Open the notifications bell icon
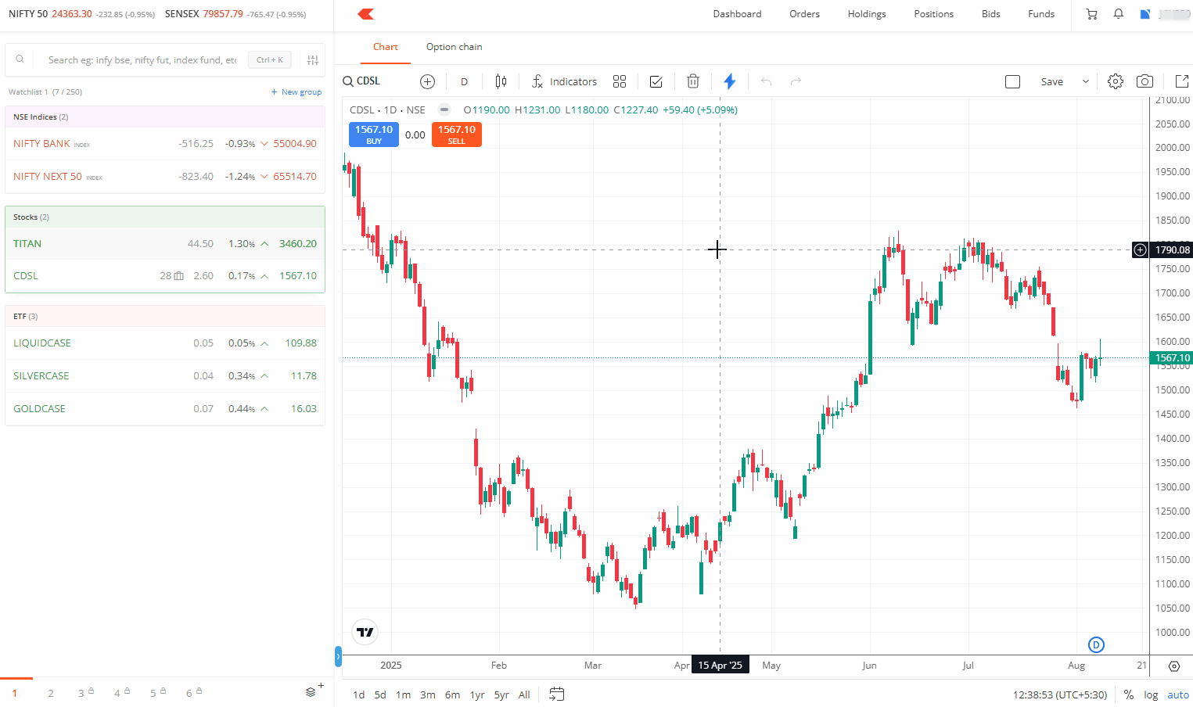 click(1119, 14)
